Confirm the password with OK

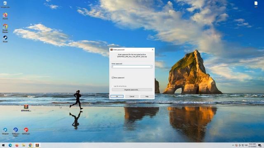click(117, 97)
